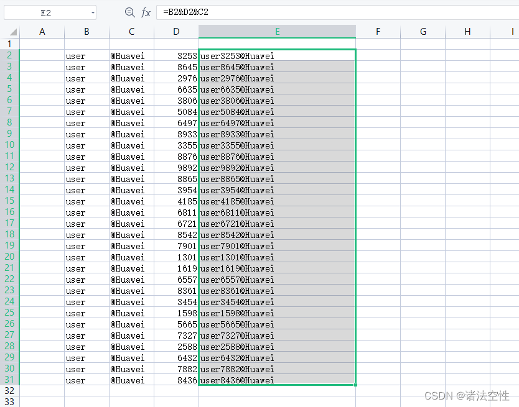Click cell with user3806@Huawei

pos(277,100)
